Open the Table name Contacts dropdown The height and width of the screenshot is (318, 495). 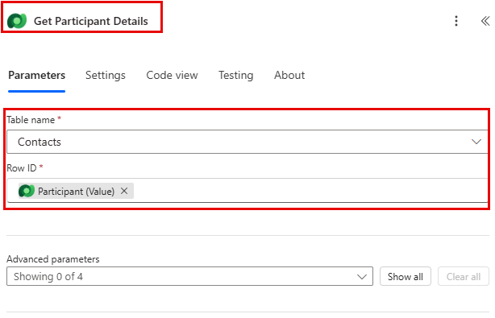click(247, 142)
